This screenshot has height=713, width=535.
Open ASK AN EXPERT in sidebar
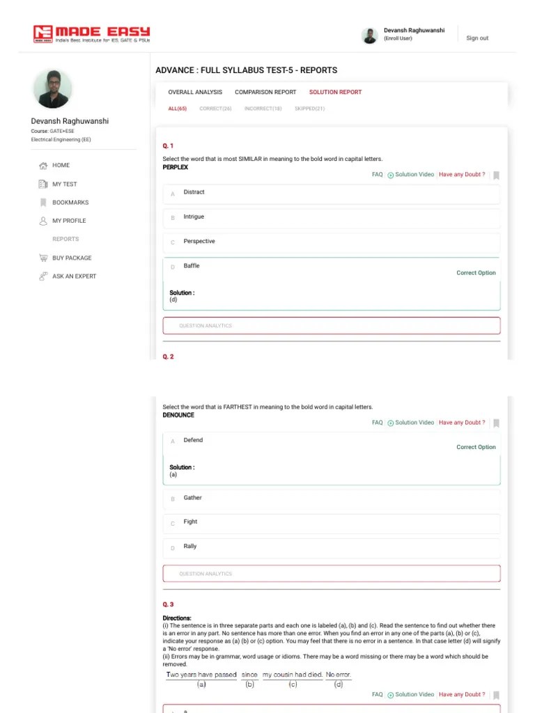[74, 276]
